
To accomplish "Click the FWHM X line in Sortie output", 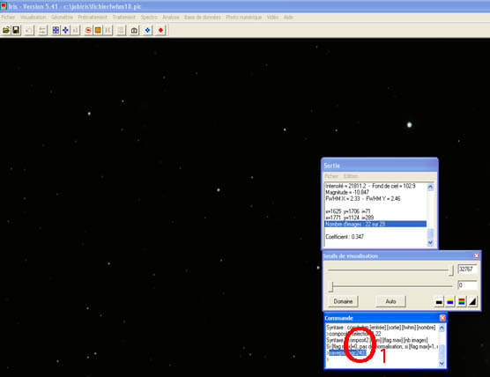I will 363,199.
